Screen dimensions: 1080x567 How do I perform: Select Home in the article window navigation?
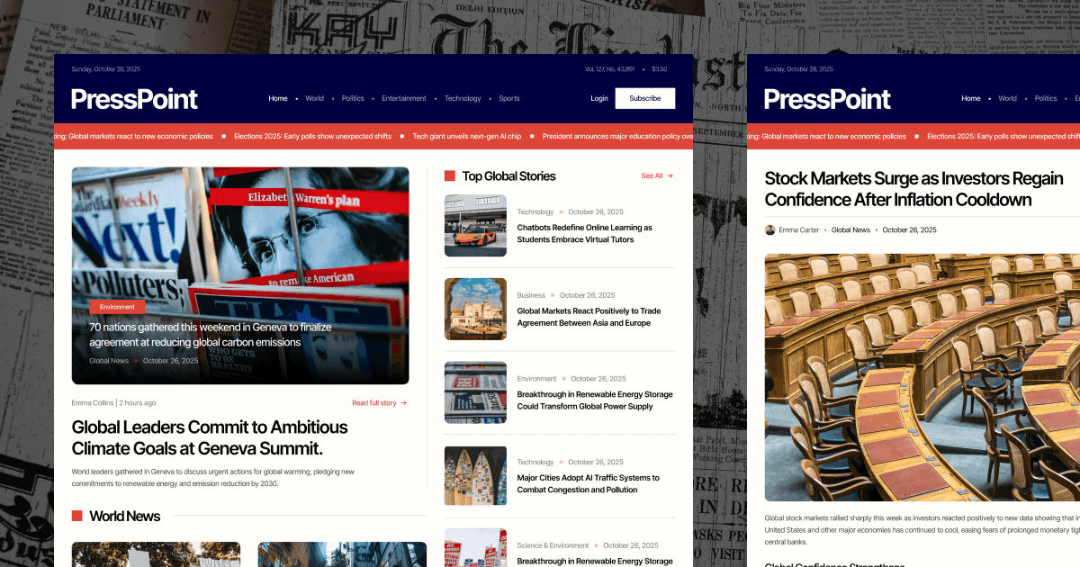[971, 98]
